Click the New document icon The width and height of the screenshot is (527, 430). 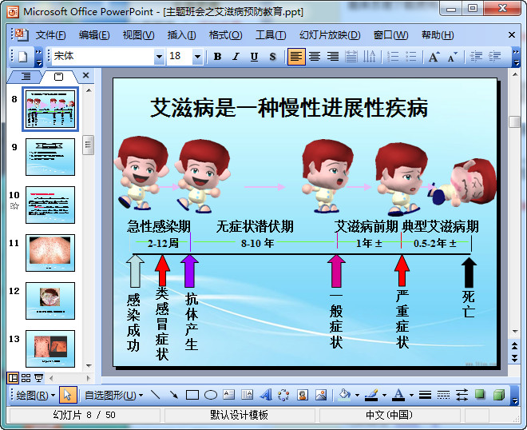(23, 56)
